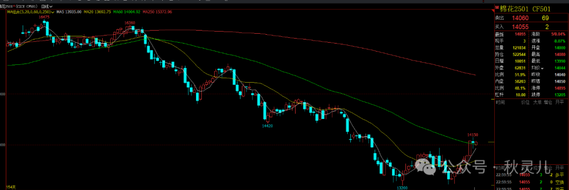Select the MA5 13935.00 indicator label
The width and height of the screenshot is (569, 190).
tap(69, 12)
